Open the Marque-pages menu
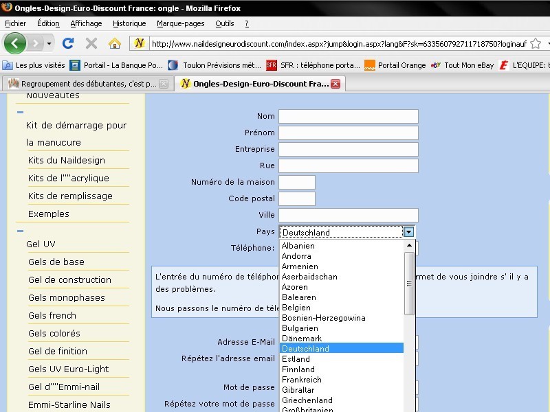550x412 pixels. pos(180,23)
